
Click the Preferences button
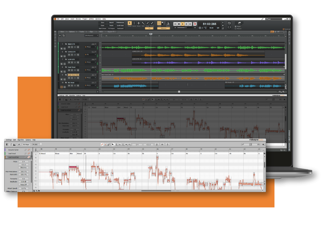click(x=120, y=22)
